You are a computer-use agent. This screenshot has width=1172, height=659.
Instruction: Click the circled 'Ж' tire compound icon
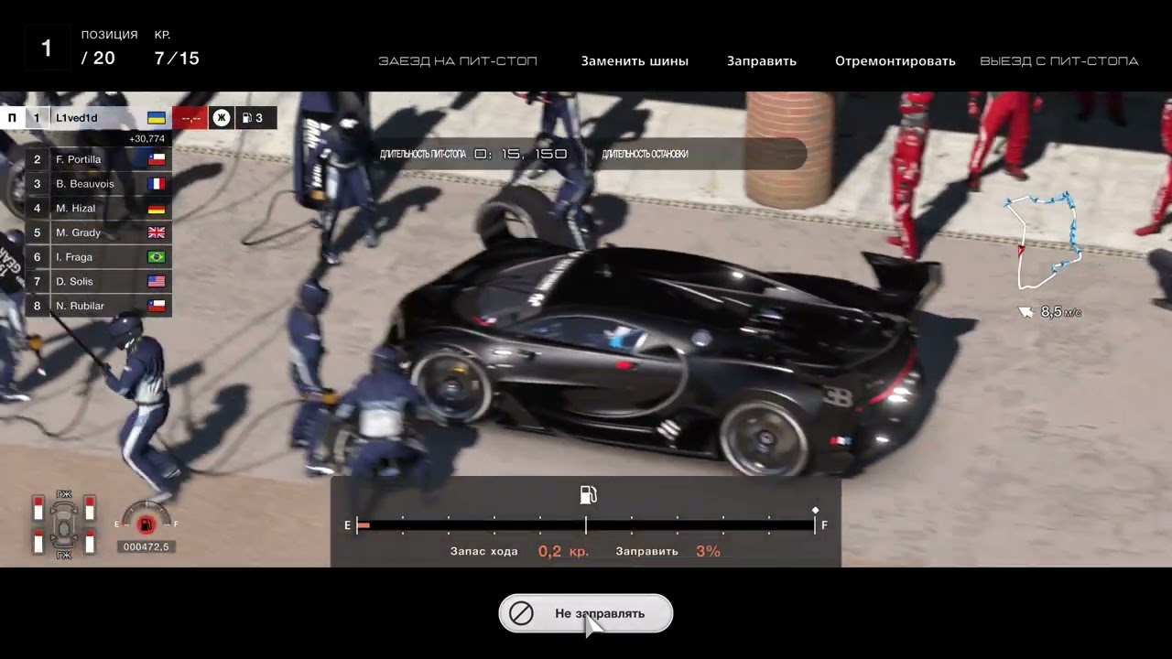pos(222,117)
